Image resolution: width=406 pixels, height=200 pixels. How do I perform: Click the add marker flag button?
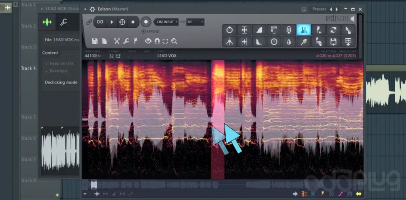(x=319, y=30)
